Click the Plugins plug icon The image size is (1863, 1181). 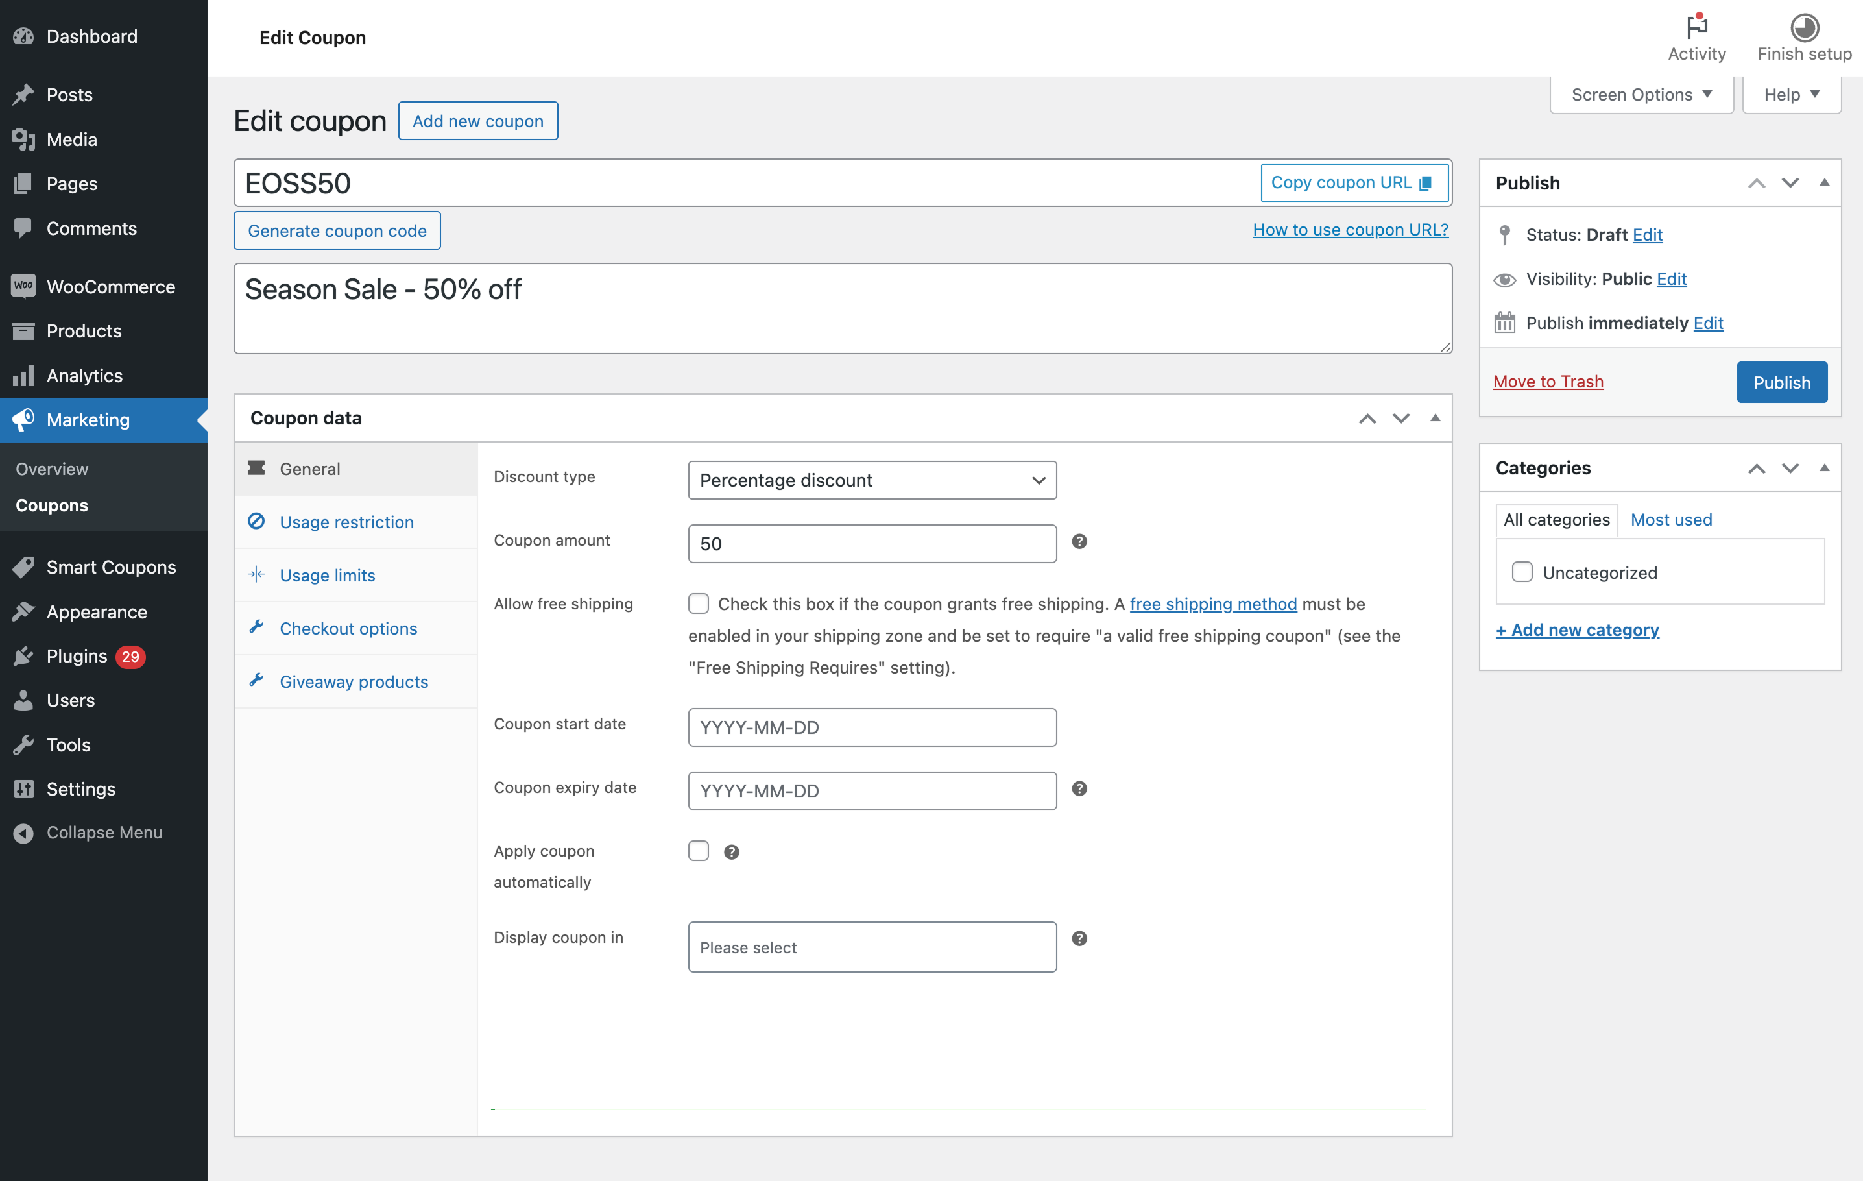pyautogui.click(x=23, y=656)
